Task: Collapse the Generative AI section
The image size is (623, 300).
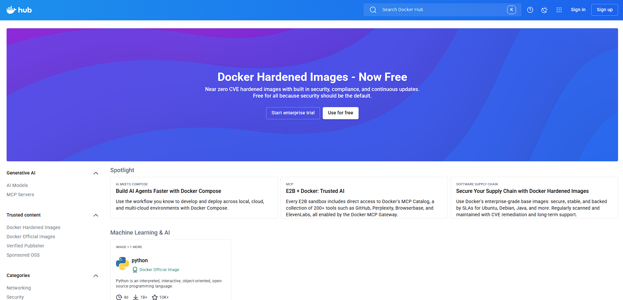Action: [x=96, y=173]
